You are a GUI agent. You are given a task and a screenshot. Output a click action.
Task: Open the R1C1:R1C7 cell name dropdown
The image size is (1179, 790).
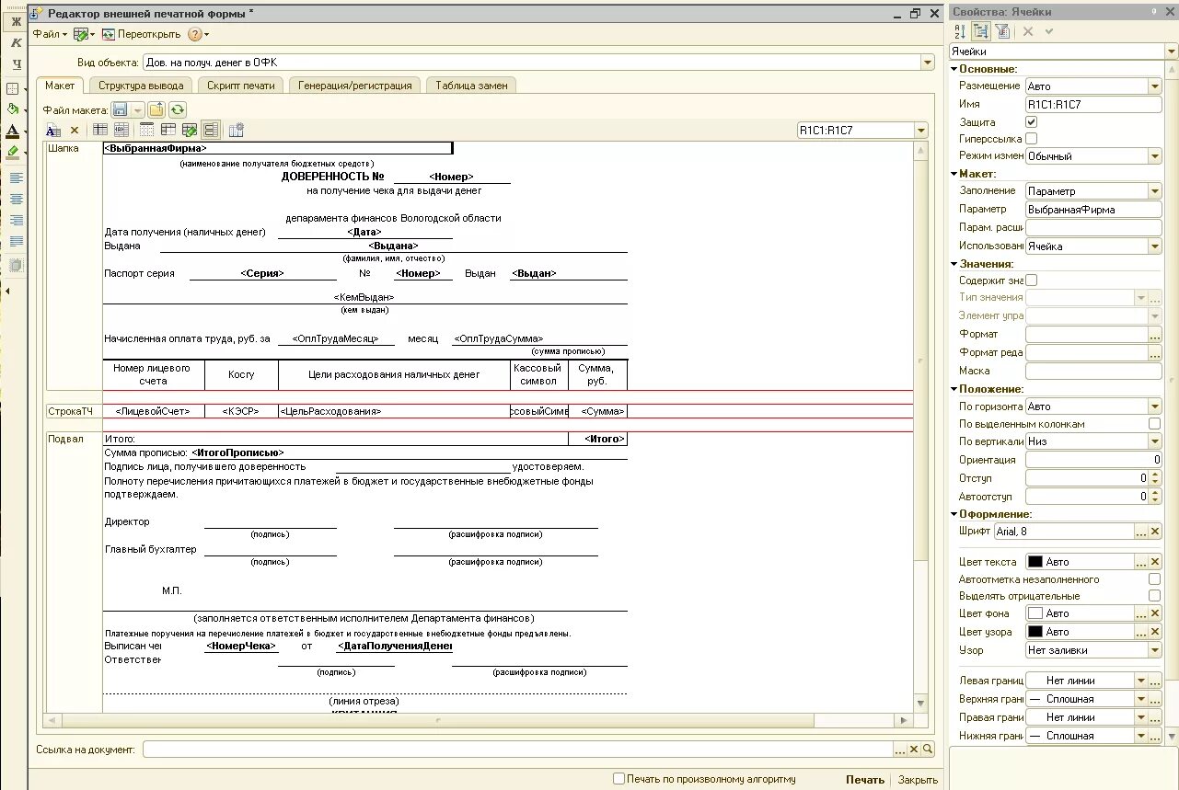(x=921, y=131)
